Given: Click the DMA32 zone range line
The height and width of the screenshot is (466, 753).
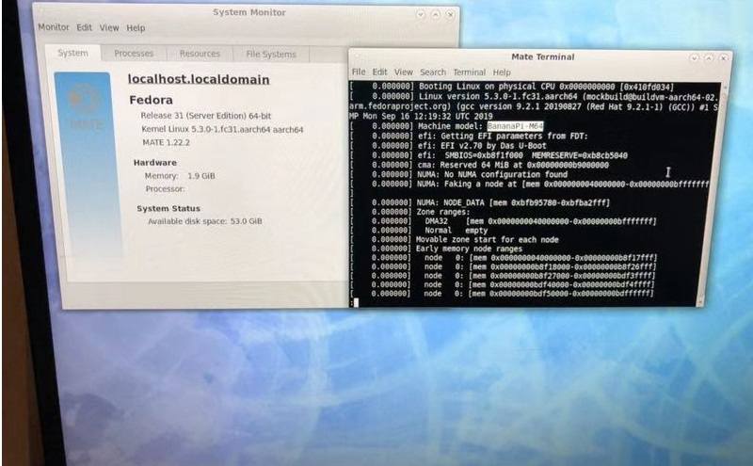Looking at the screenshot, I should point(503,221).
